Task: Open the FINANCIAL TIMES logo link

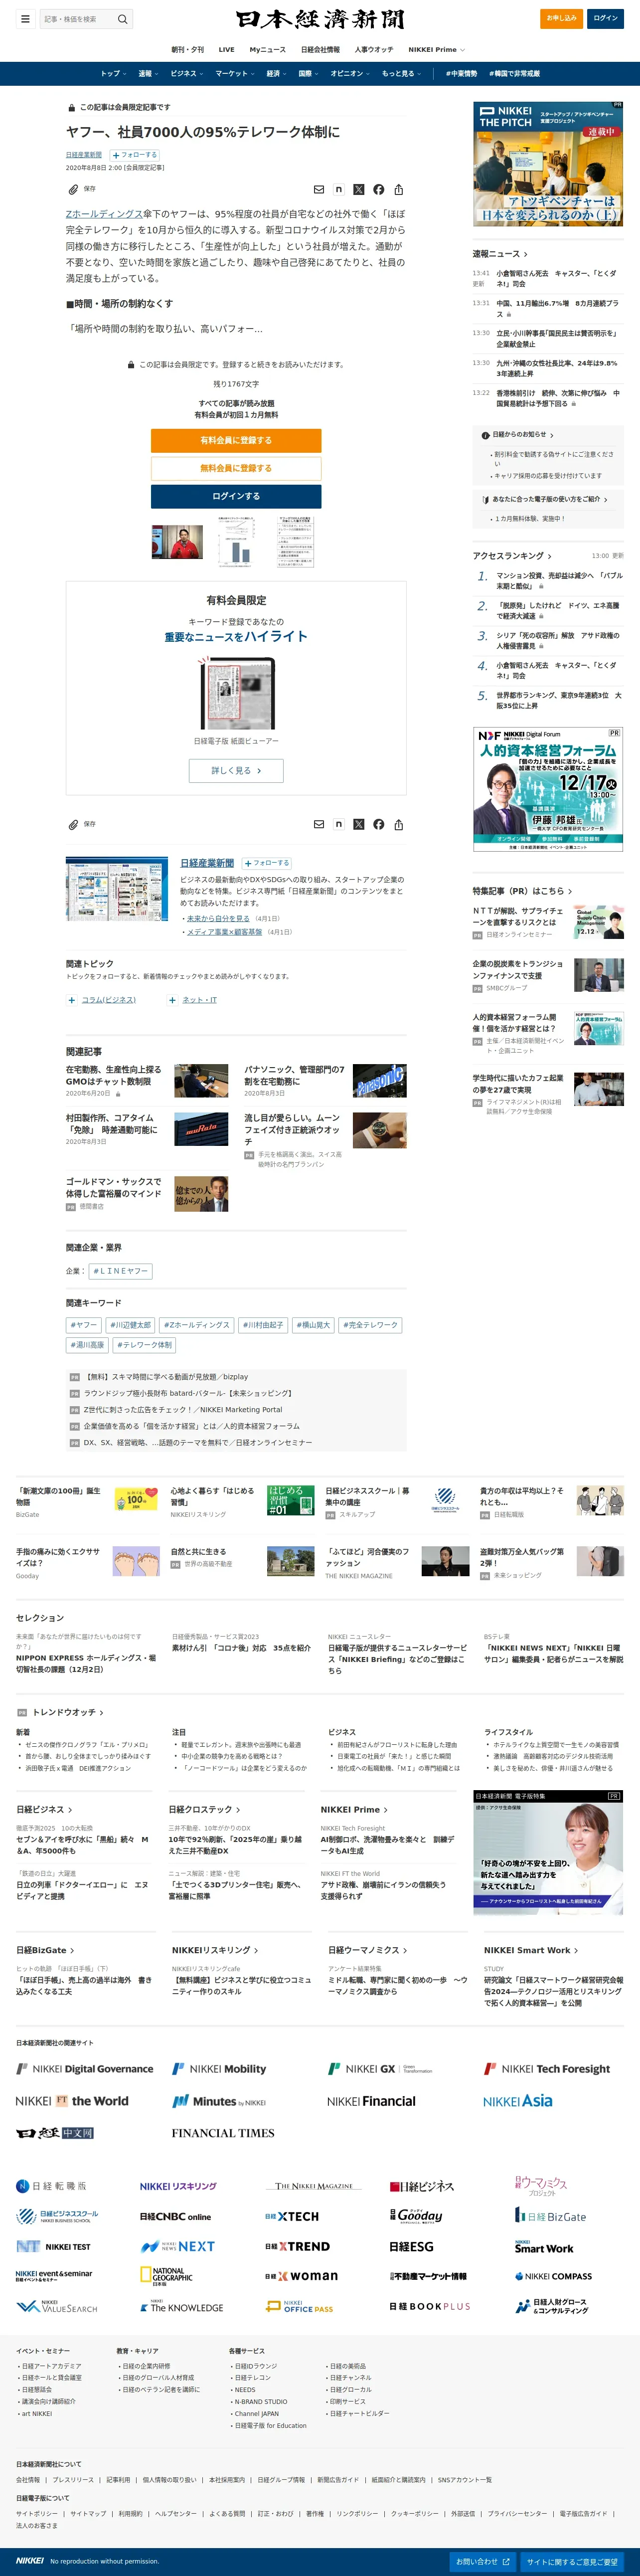Action: click(222, 2133)
